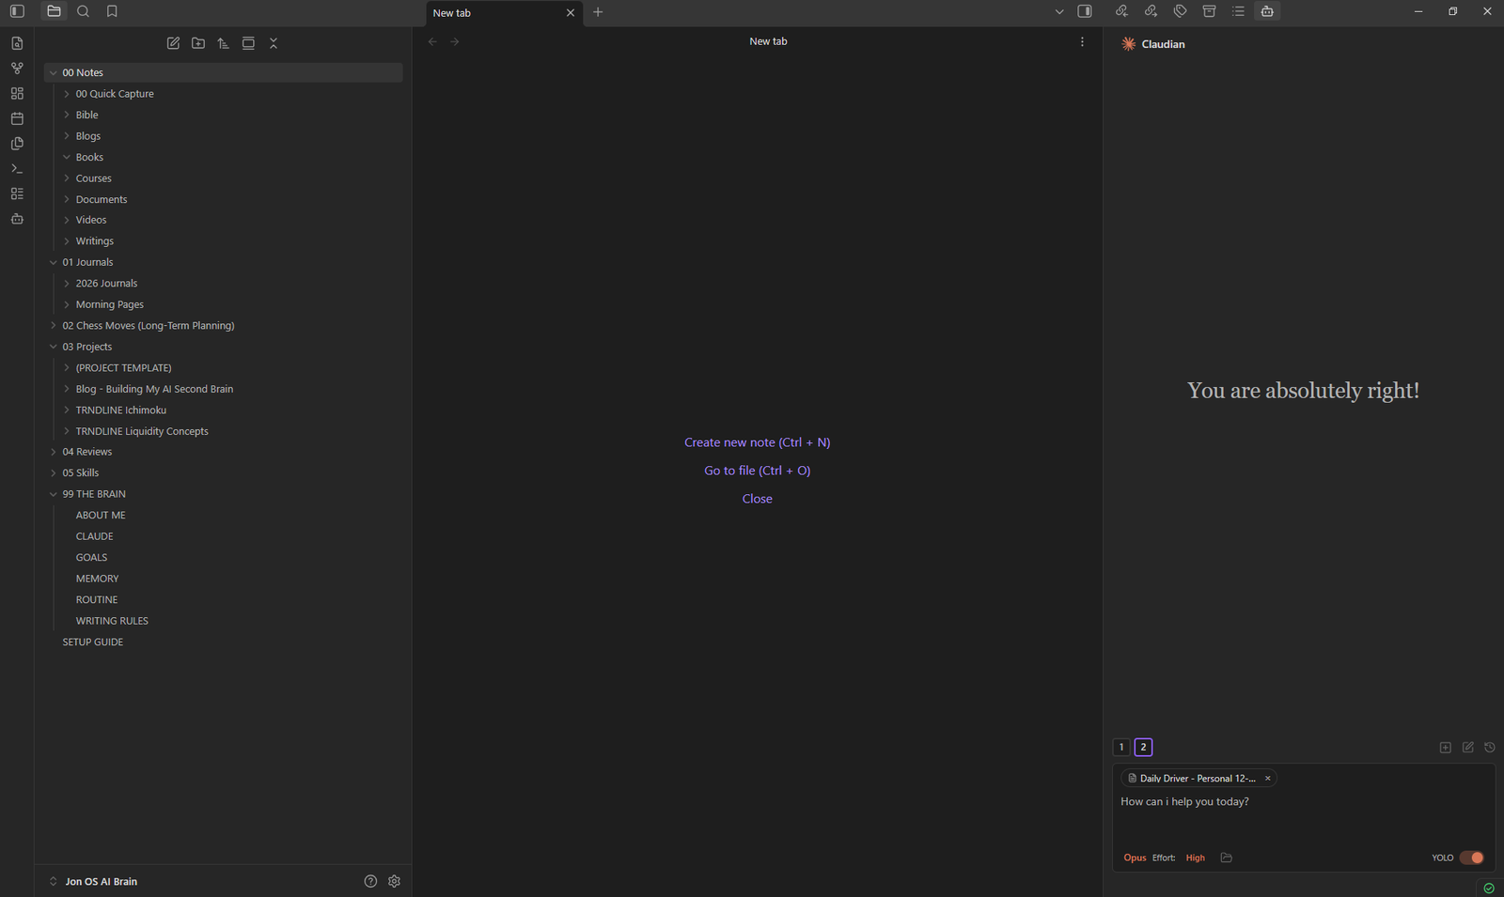Expand the Bible folder
1504x897 pixels.
pos(67,115)
